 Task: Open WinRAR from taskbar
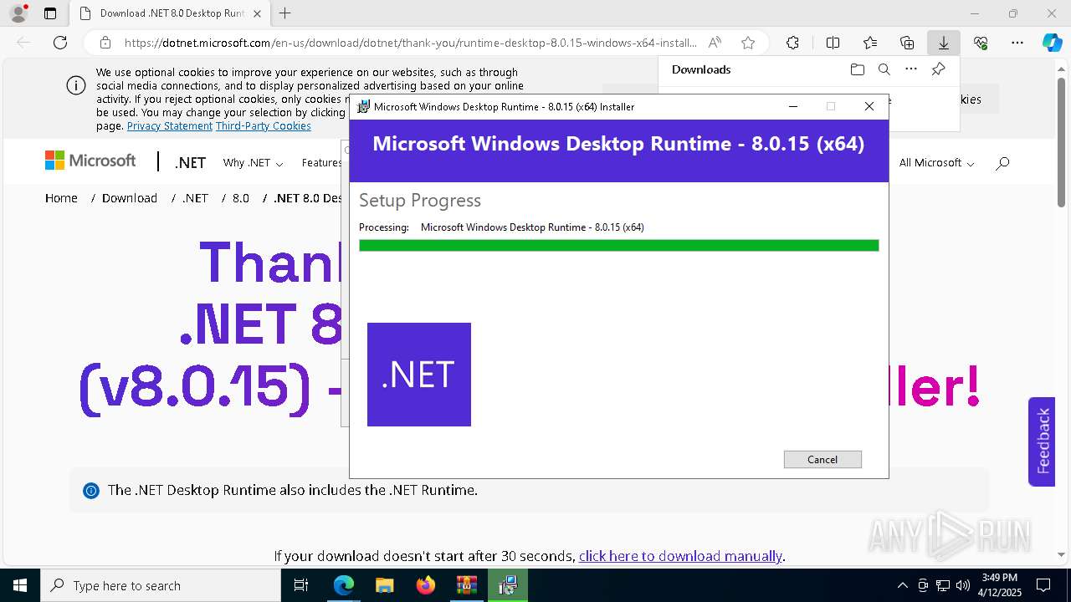pos(466,585)
